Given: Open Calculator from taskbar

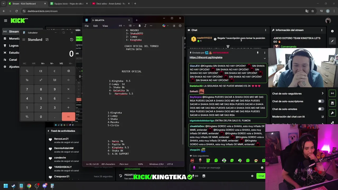Looking at the screenshot, I should pyautogui.click(x=52, y=186).
